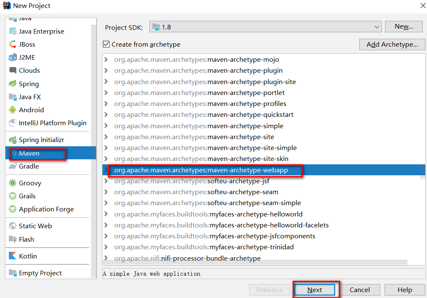The width and height of the screenshot is (427, 298).
Task: Click the Flash folder icon
Action: tap(13, 240)
